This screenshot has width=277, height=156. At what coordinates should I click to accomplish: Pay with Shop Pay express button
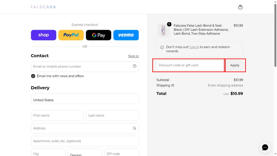coord(44,35)
